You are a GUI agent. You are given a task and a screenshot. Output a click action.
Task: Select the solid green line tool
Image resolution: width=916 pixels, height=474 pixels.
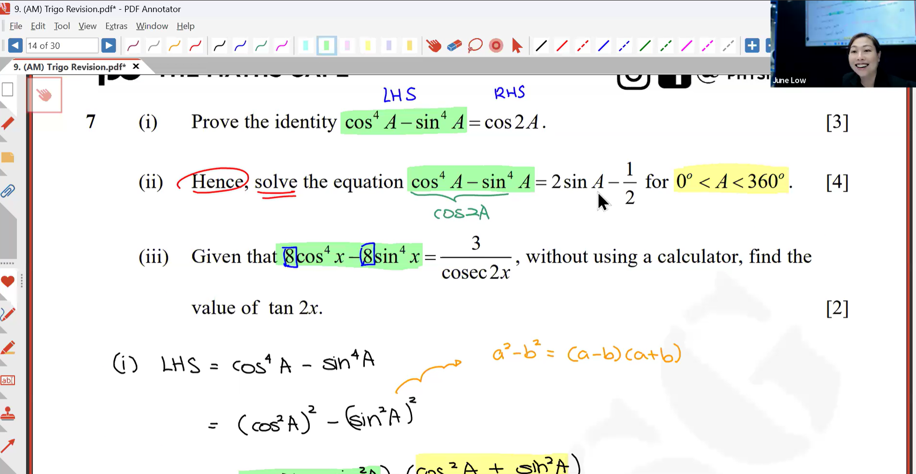tap(645, 46)
